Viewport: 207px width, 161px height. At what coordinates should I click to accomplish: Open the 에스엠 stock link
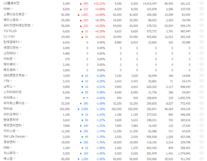pos(8,159)
